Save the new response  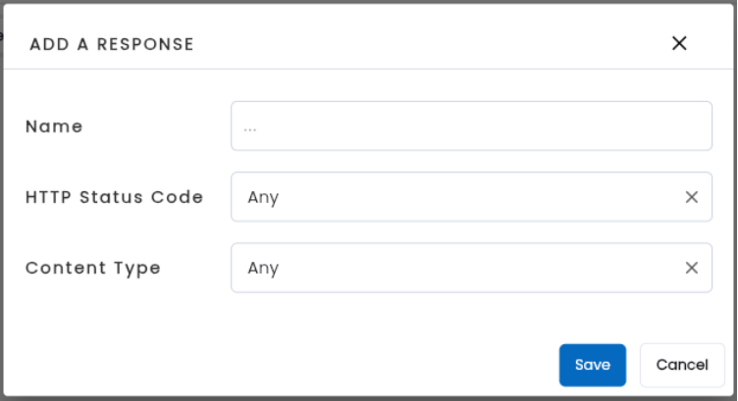[592, 365]
